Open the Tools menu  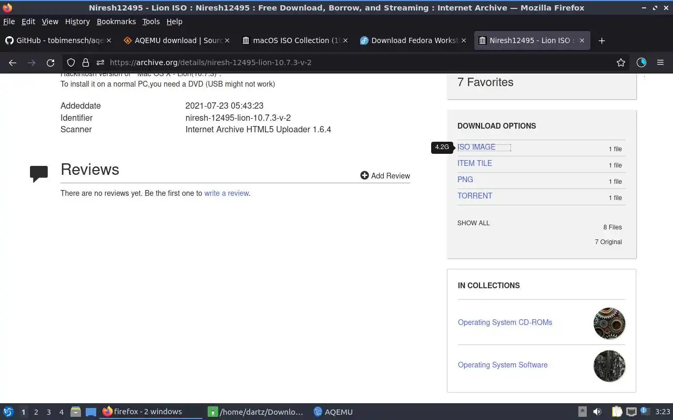point(151,22)
